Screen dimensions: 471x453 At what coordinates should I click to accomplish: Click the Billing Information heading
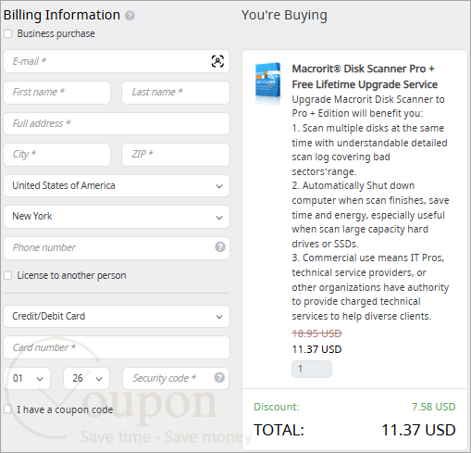click(x=62, y=15)
